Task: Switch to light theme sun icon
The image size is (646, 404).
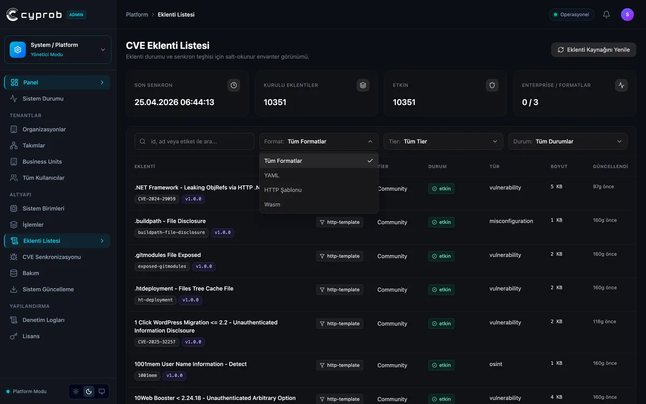Action: coord(76,392)
